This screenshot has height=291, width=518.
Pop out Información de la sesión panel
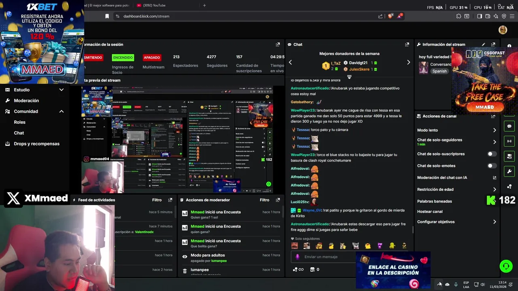tap(278, 44)
